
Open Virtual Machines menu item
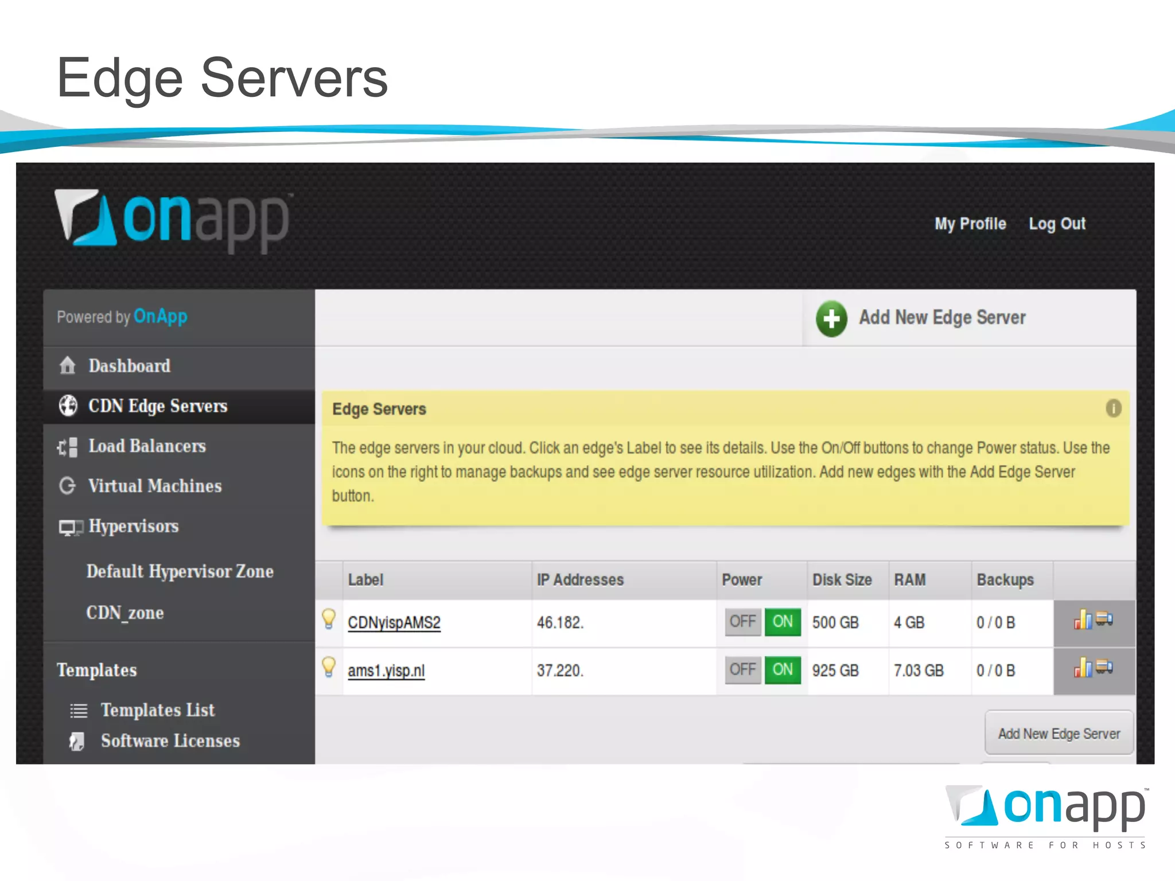pyautogui.click(x=155, y=486)
